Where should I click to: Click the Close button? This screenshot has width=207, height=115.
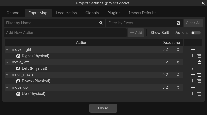click(103, 108)
